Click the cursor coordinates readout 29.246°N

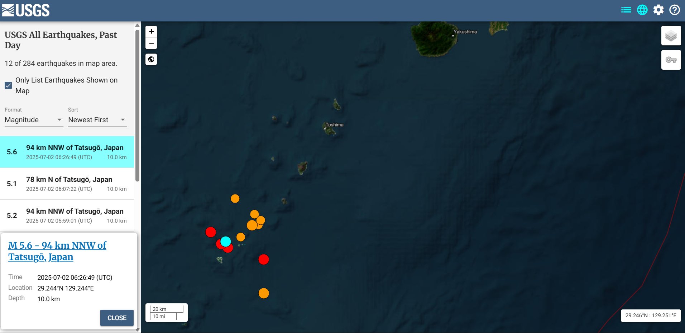click(651, 315)
